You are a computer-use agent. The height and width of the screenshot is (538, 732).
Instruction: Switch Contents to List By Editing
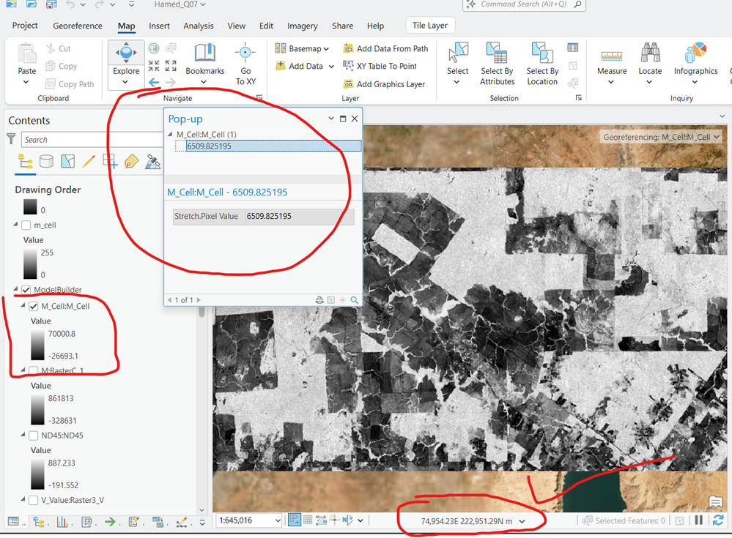click(x=89, y=162)
